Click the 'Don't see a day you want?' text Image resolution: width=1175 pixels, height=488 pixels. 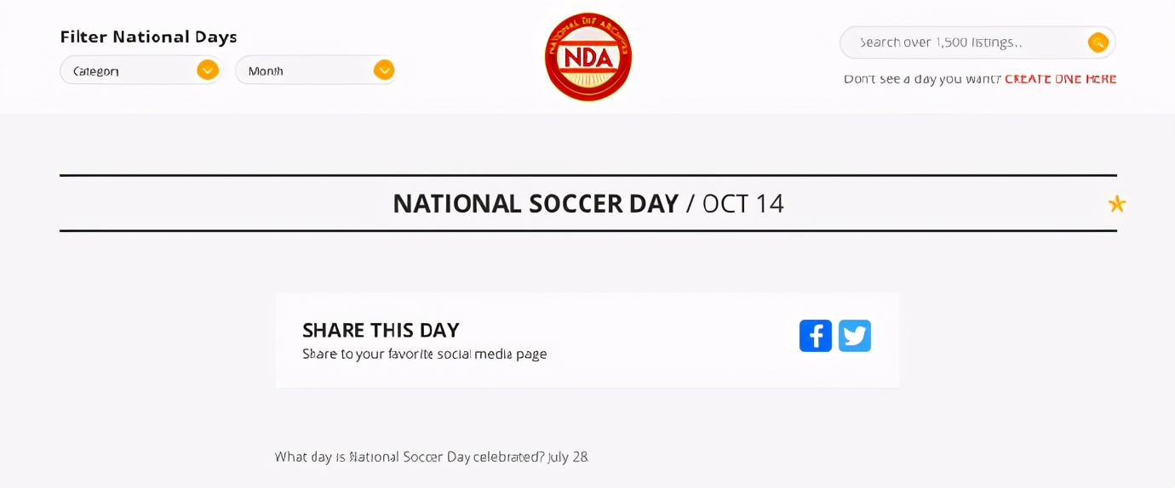921,79
